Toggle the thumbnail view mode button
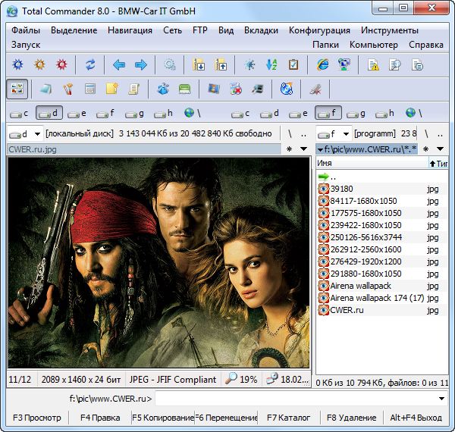 click(17, 89)
